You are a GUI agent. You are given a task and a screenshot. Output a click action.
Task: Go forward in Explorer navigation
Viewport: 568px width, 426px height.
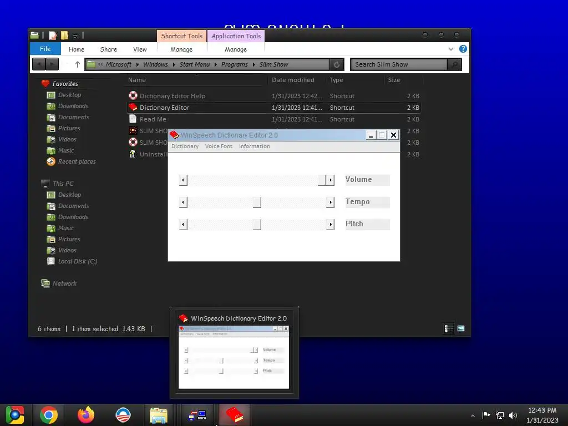[52, 64]
